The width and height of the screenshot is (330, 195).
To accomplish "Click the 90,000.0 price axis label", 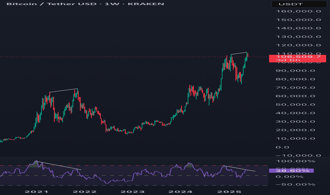I will point(296,71).
